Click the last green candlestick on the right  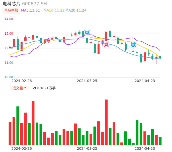tap(160, 57)
